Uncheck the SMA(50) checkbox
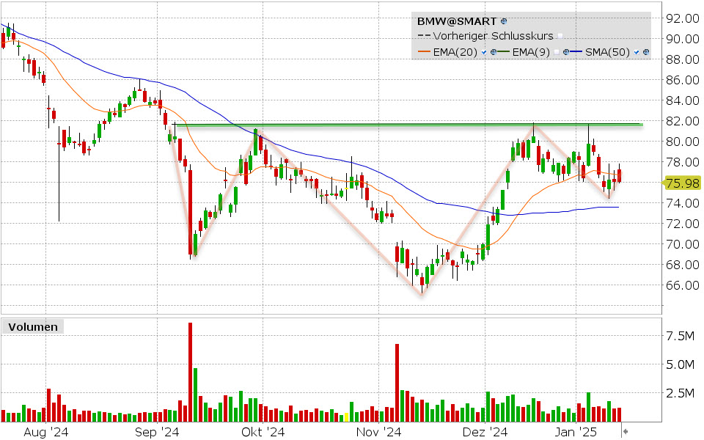 pyautogui.click(x=637, y=52)
